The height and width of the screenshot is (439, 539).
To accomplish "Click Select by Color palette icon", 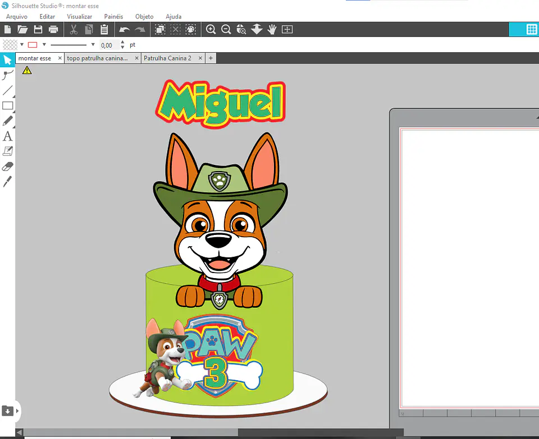I will (191, 30).
